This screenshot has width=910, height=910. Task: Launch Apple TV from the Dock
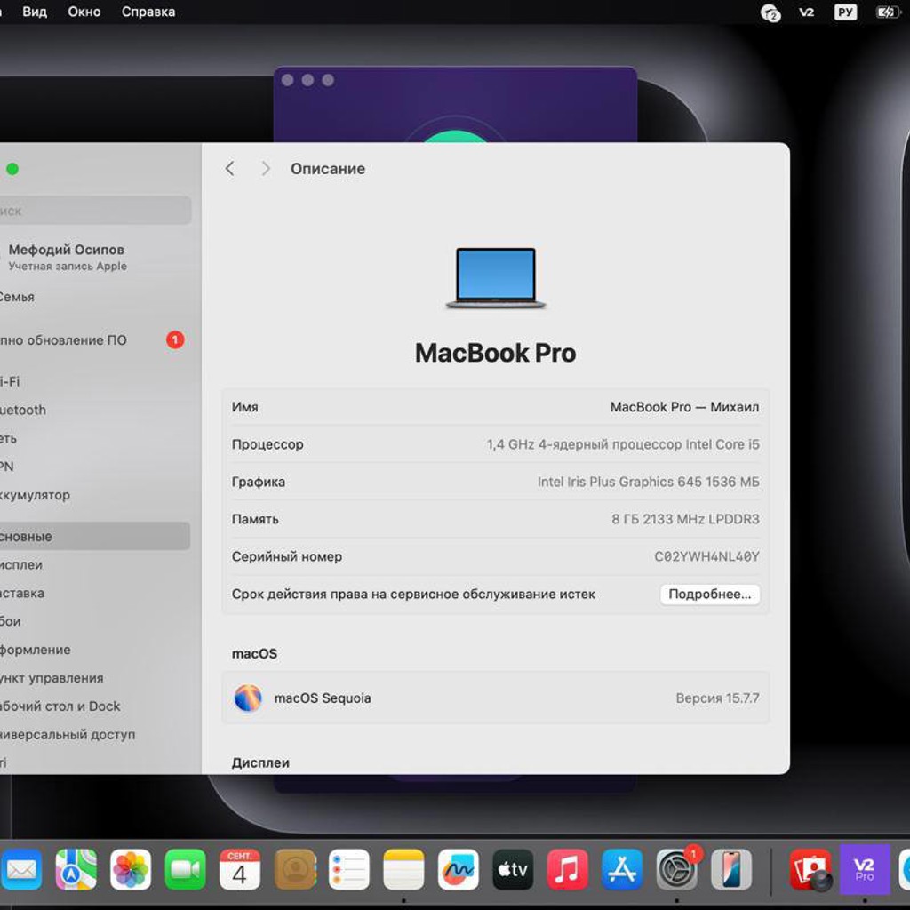[x=513, y=869]
